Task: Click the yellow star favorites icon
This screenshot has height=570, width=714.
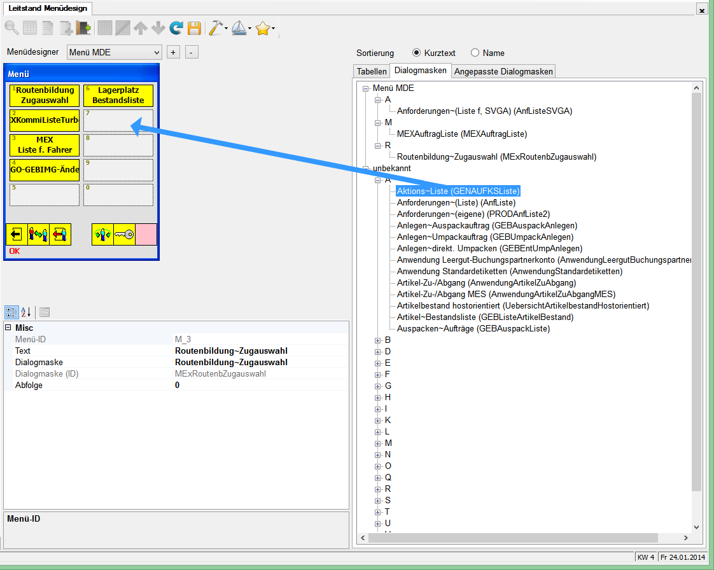Action: coord(263,29)
